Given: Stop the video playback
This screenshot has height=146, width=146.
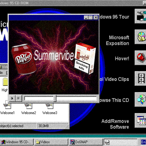Looking at the screenshot, I should (x=18, y=98).
